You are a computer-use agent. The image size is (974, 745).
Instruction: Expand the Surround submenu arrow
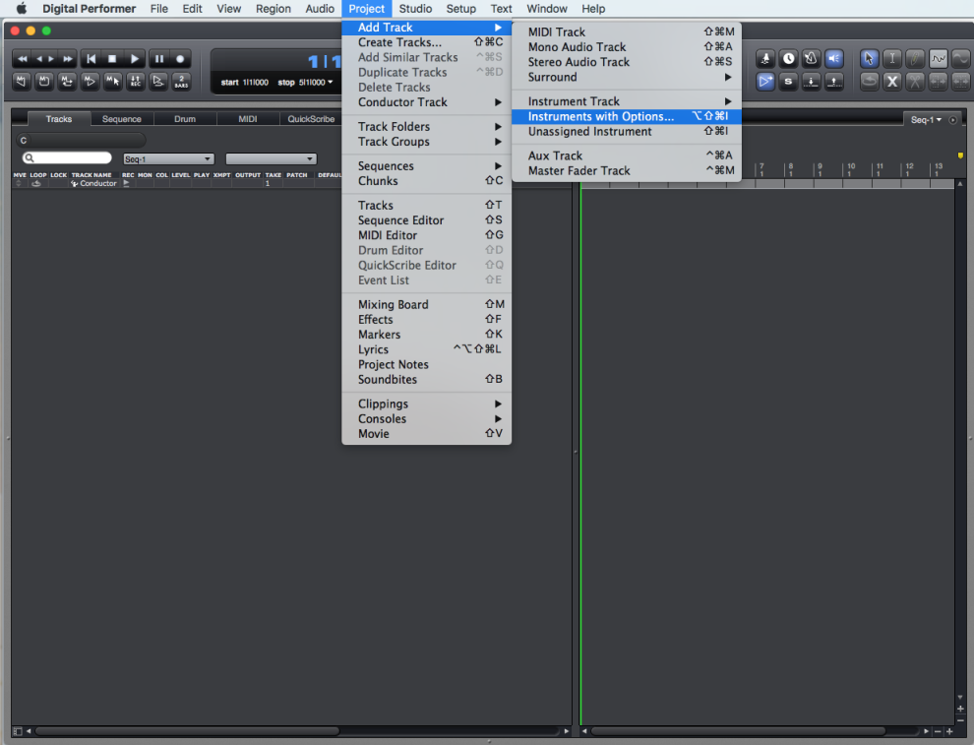pyautogui.click(x=727, y=77)
